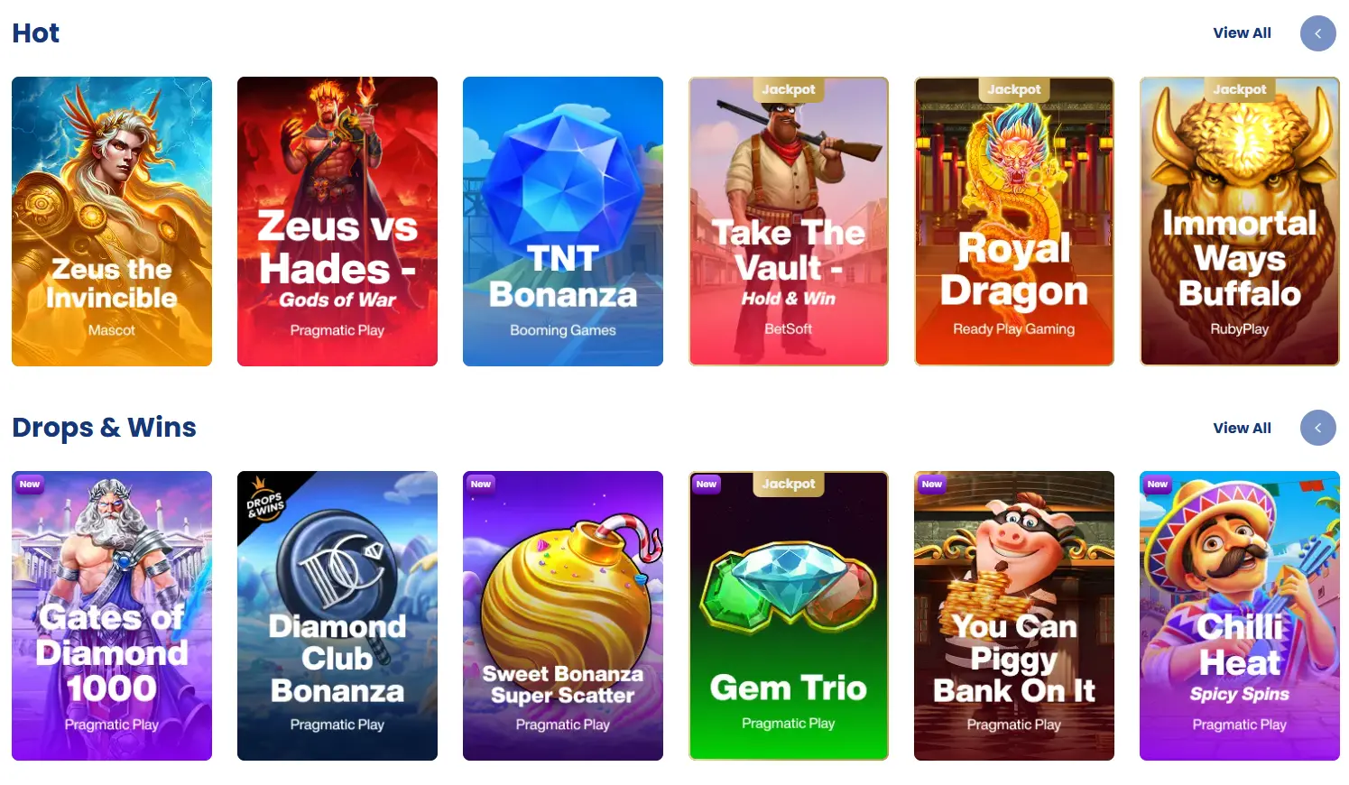Click the Jackpot badge on Immortal Ways Buffalo
The height and width of the screenshot is (785, 1349).
click(x=1239, y=89)
